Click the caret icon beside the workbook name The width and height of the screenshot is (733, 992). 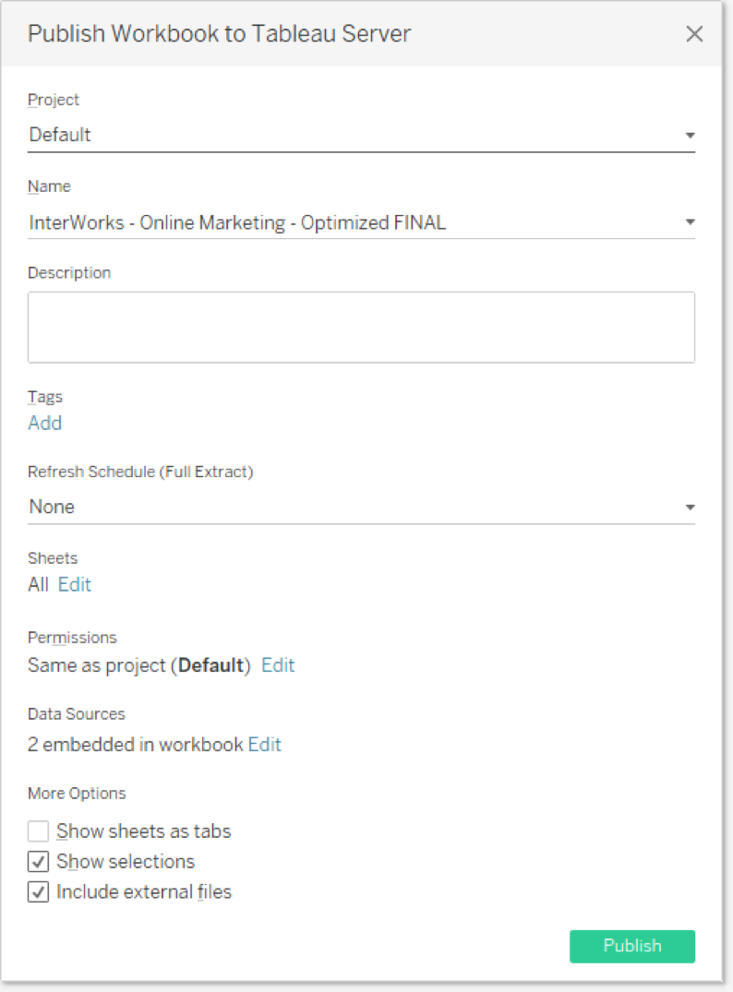[x=689, y=221]
